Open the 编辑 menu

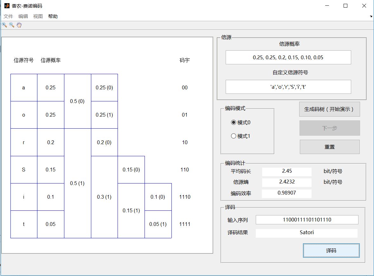[x=23, y=16]
